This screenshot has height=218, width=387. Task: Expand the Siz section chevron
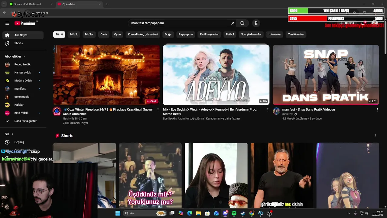[x=12, y=134]
